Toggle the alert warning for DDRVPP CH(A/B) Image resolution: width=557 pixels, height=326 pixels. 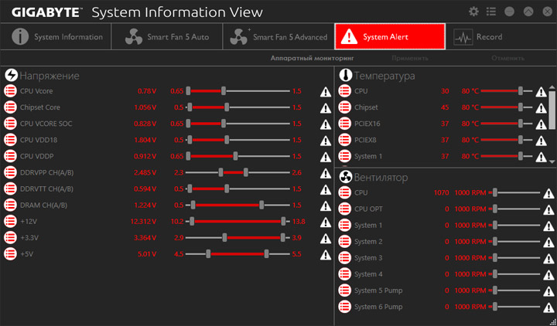326,174
